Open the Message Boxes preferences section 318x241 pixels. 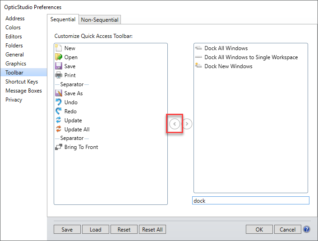click(x=23, y=91)
